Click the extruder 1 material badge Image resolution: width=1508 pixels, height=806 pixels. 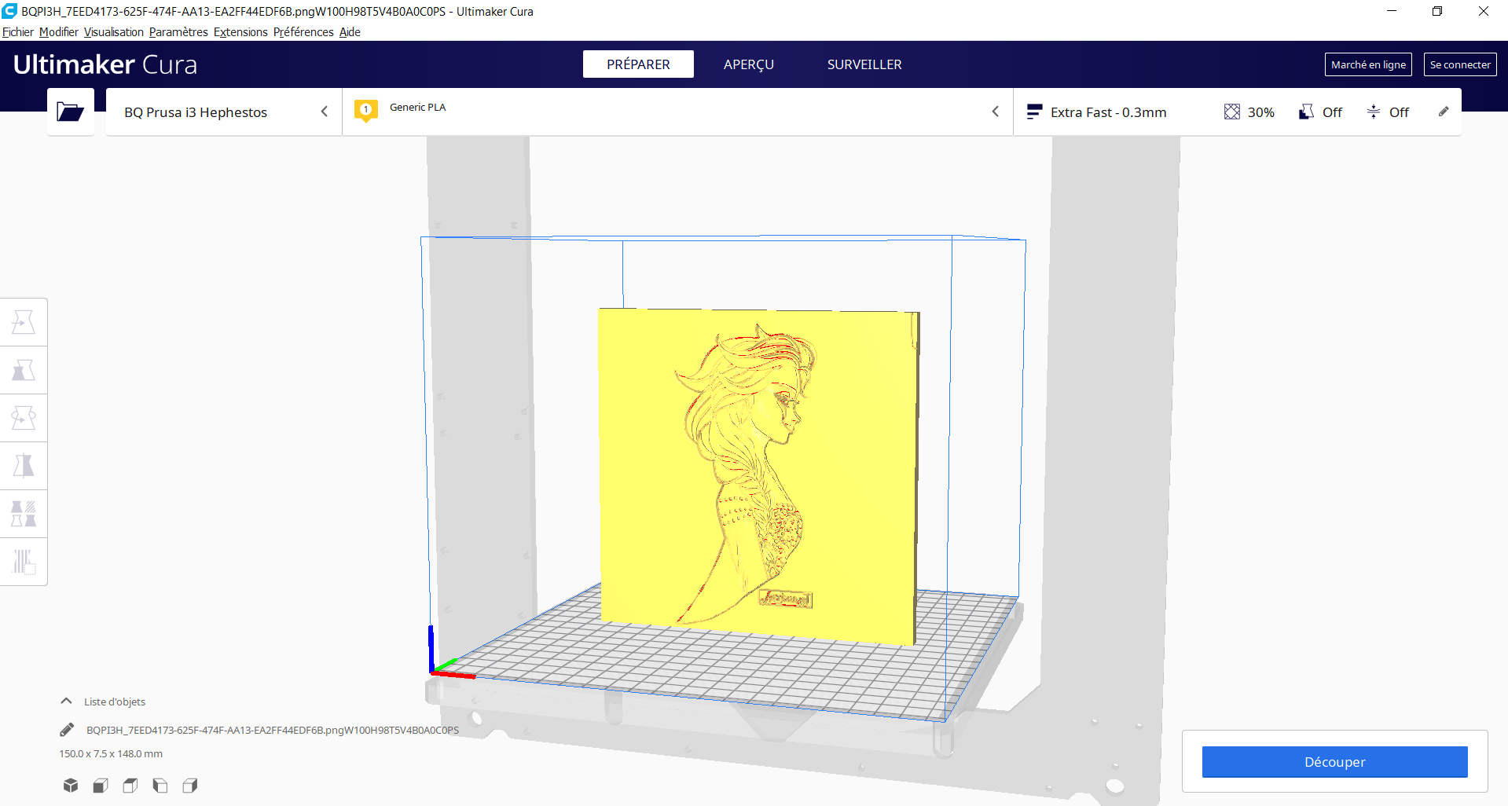click(366, 111)
